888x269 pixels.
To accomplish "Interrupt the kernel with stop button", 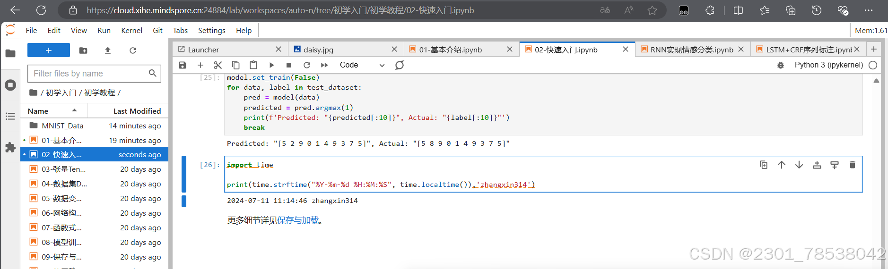I will 289,65.
